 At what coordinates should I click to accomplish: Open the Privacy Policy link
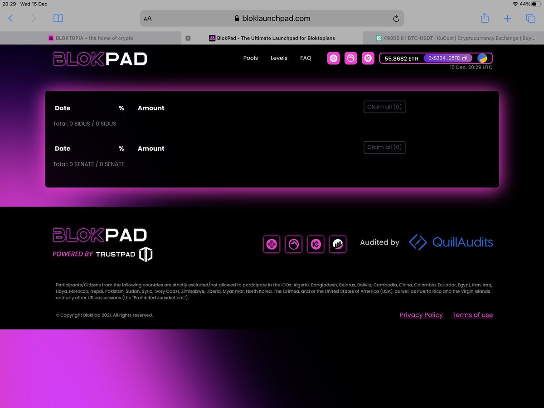click(421, 315)
